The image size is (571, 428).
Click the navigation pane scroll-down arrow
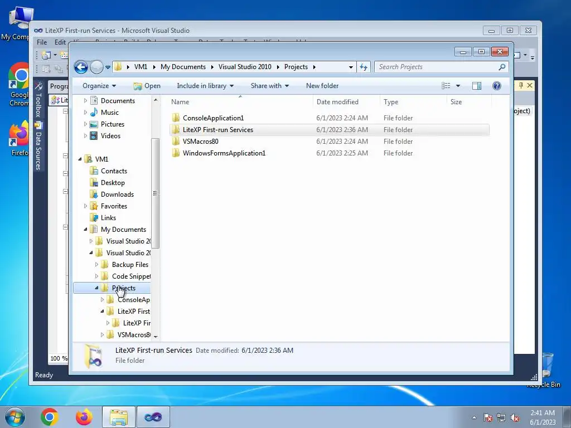click(156, 337)
